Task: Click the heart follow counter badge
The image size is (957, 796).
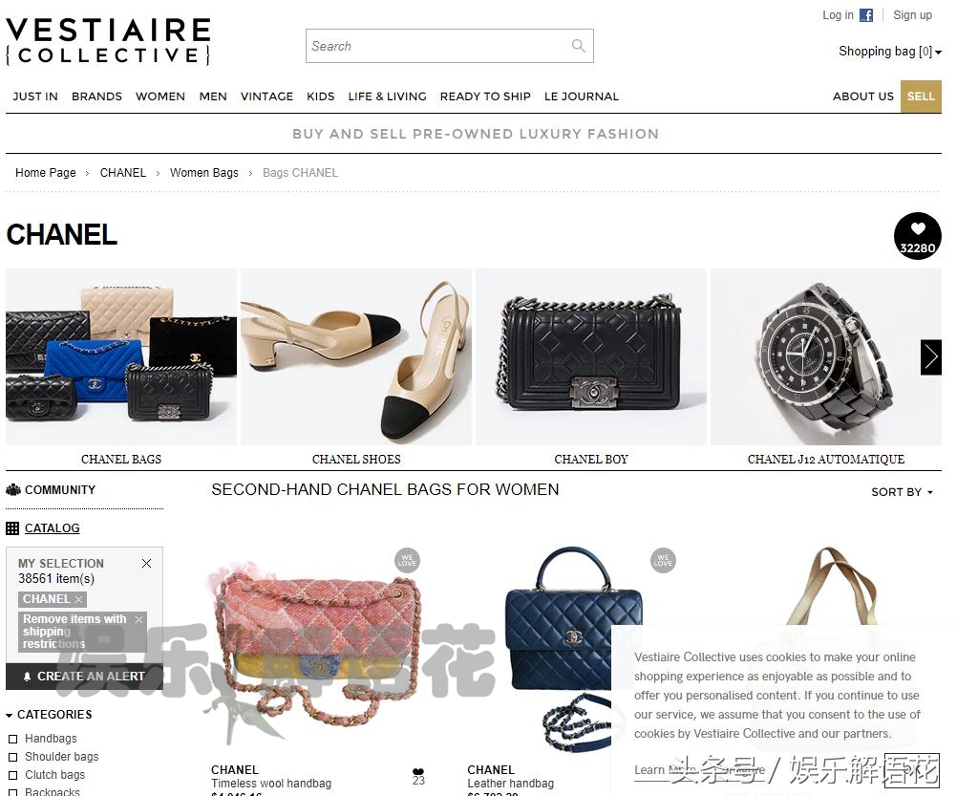Action: click(917, 236)
